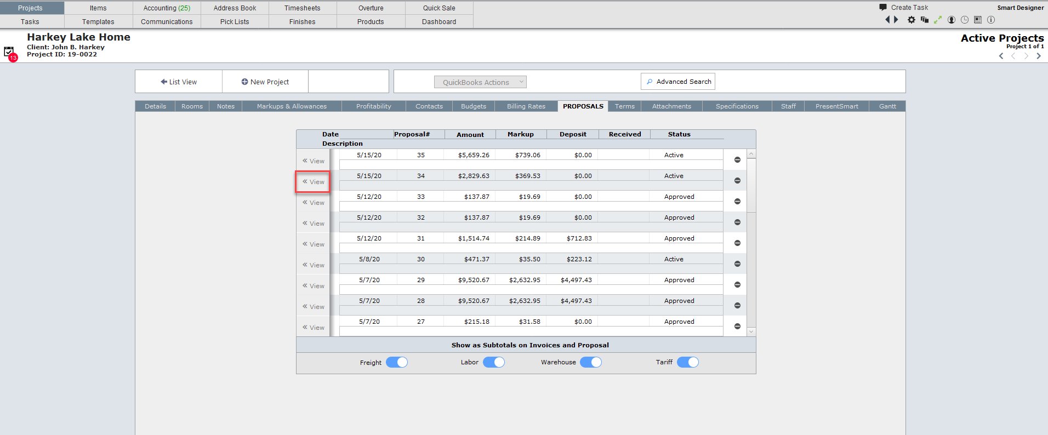Viewport: 1048px width, 435px height.
Task: Click the Active status of proposal 30
Action: 674,259
